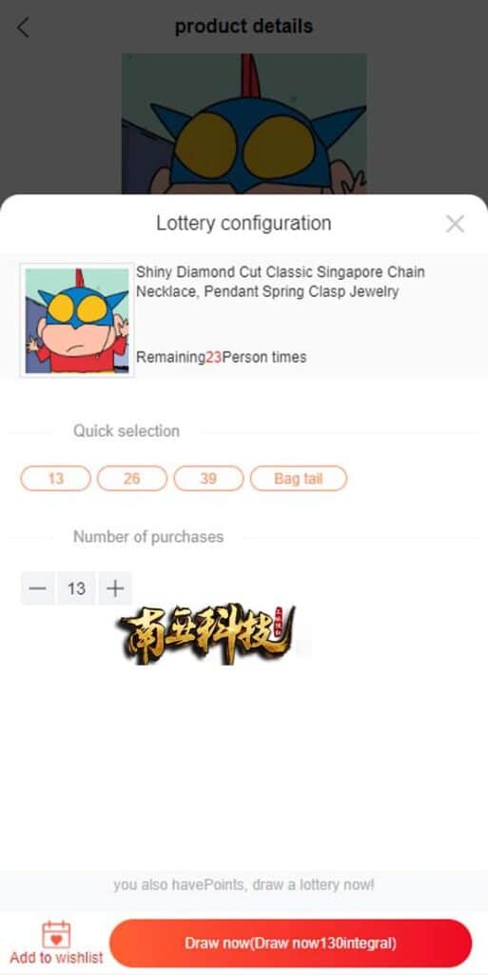Image resolution: width=488 pixels, height=975 pixels.
Task: Click the product details page title
Action: (244, 27)
